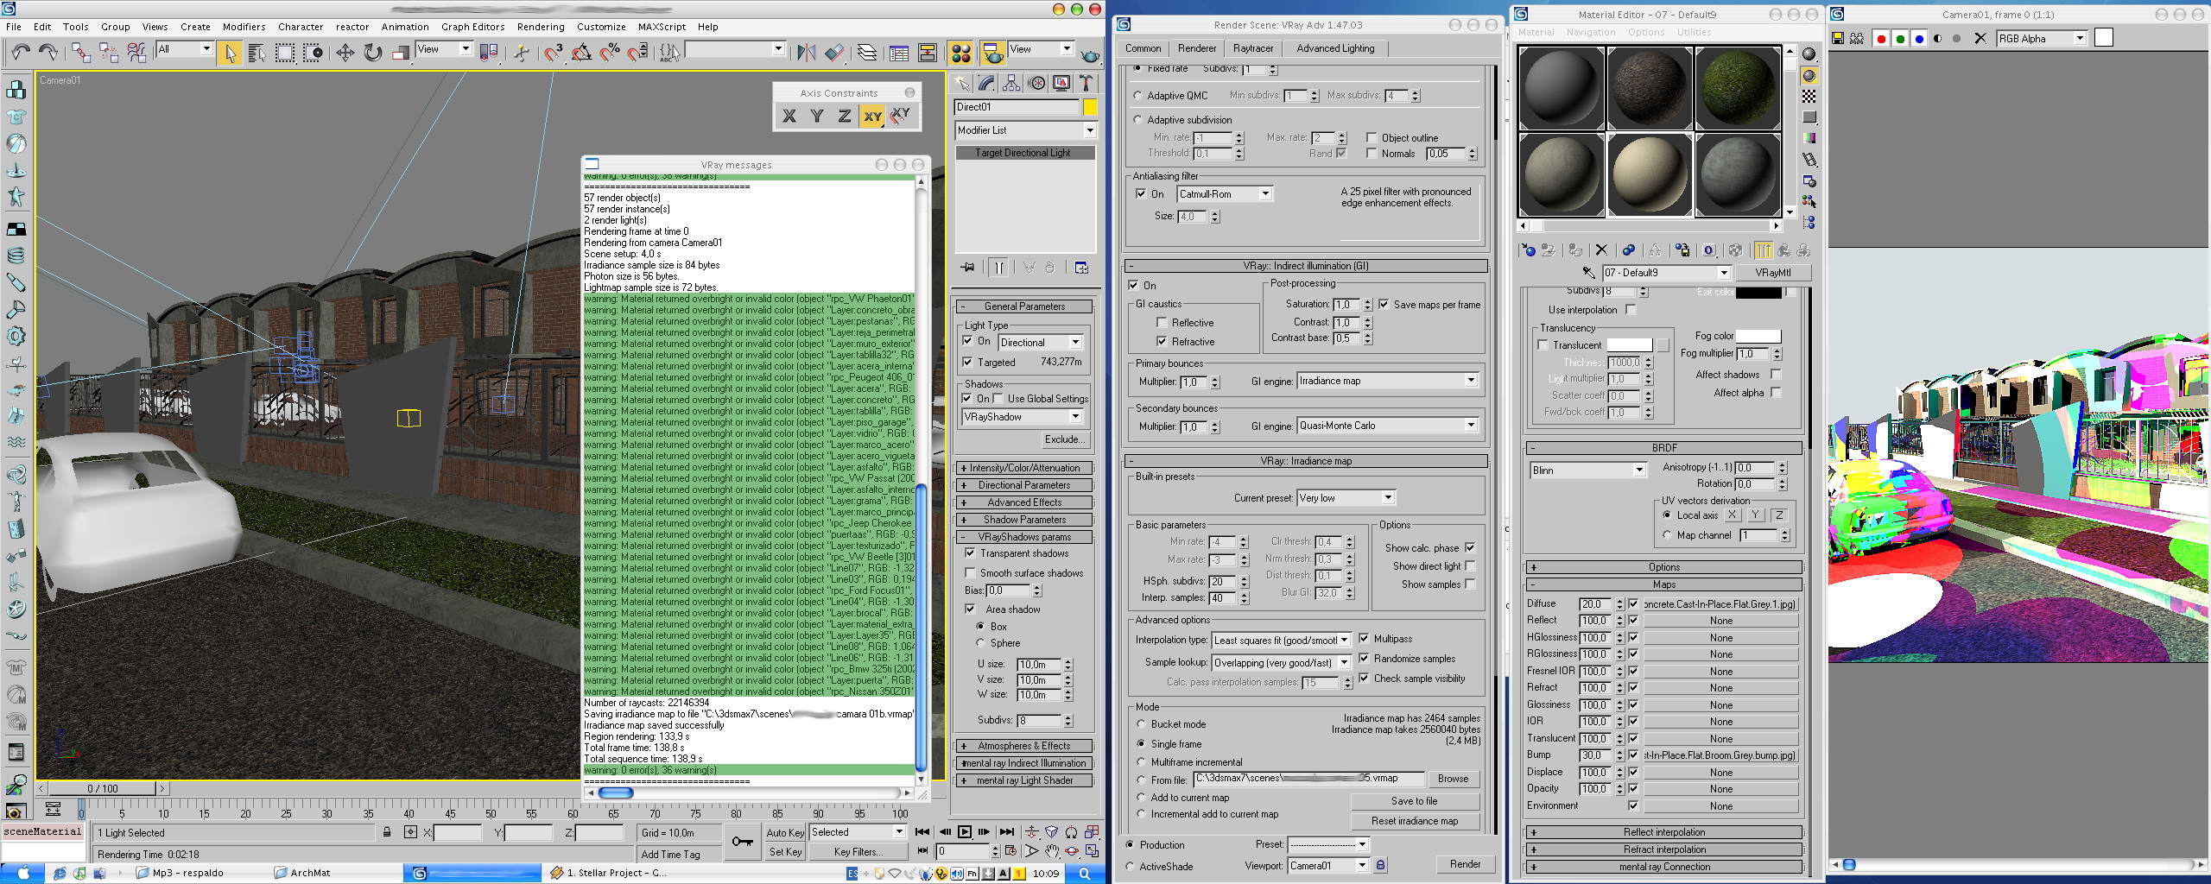Select the Bucket mode radio button
This screenshot has height=884, width=2211.
tap(1141, 724)
